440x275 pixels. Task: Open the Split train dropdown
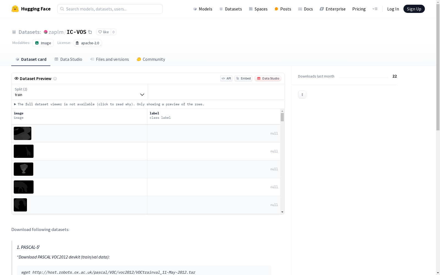[x=80, y=92]
